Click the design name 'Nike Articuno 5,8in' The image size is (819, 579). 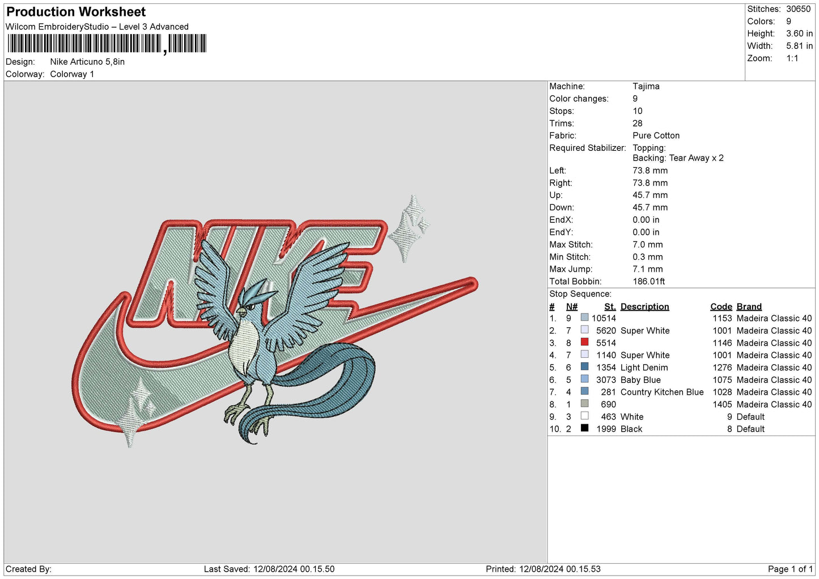[x=87, y=62]
